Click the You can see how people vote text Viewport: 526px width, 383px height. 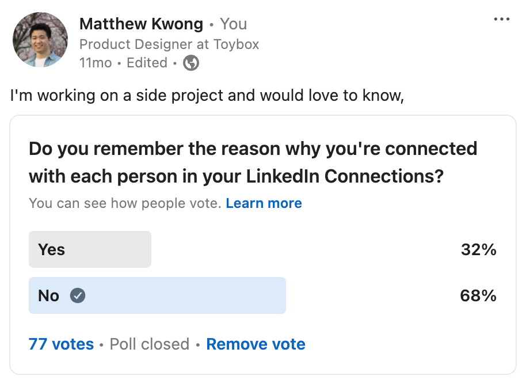pyautogui.click(x=125, y=203)
